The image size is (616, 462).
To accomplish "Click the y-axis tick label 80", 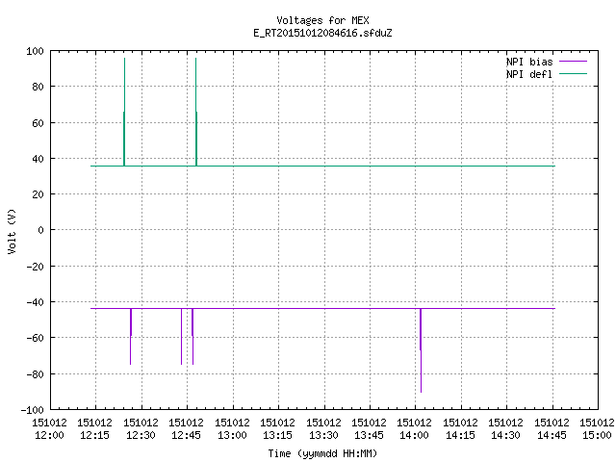I will [x=38, y=87].
